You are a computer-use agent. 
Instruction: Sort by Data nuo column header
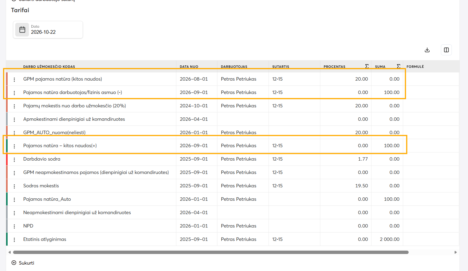(x=189, y=67)
